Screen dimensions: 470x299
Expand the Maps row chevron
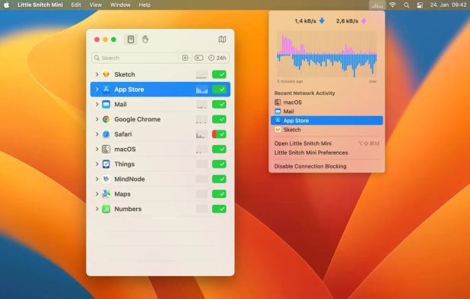coord(97,194)
